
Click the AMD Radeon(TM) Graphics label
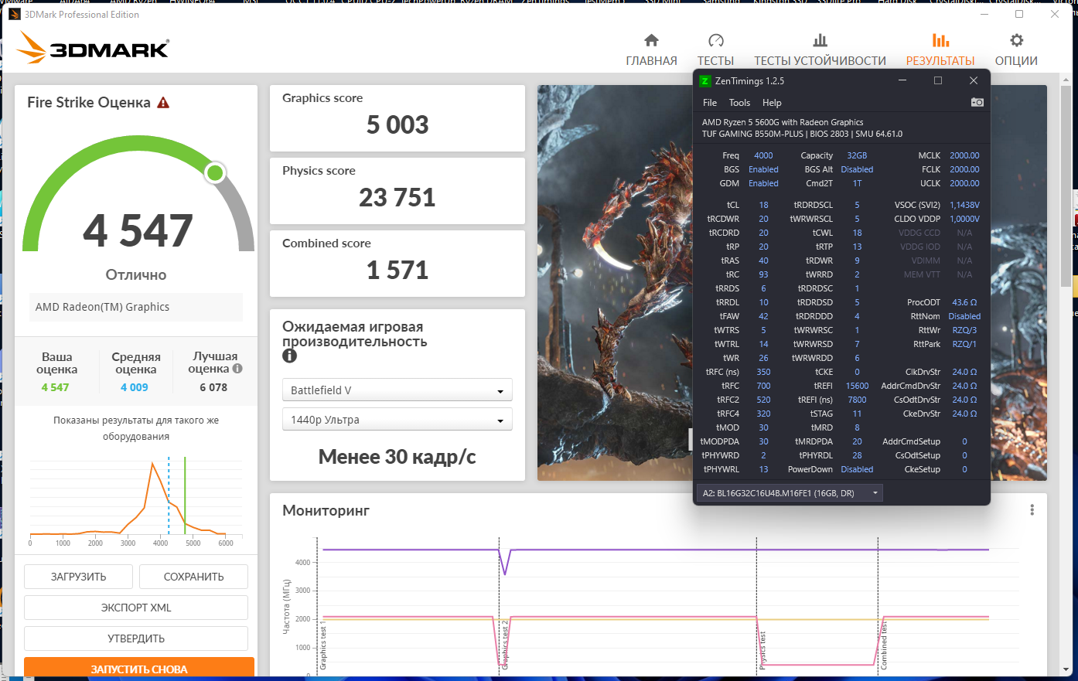pos(102,307)
